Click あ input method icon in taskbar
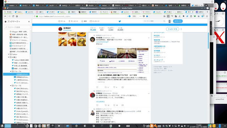 coord(152,126)
